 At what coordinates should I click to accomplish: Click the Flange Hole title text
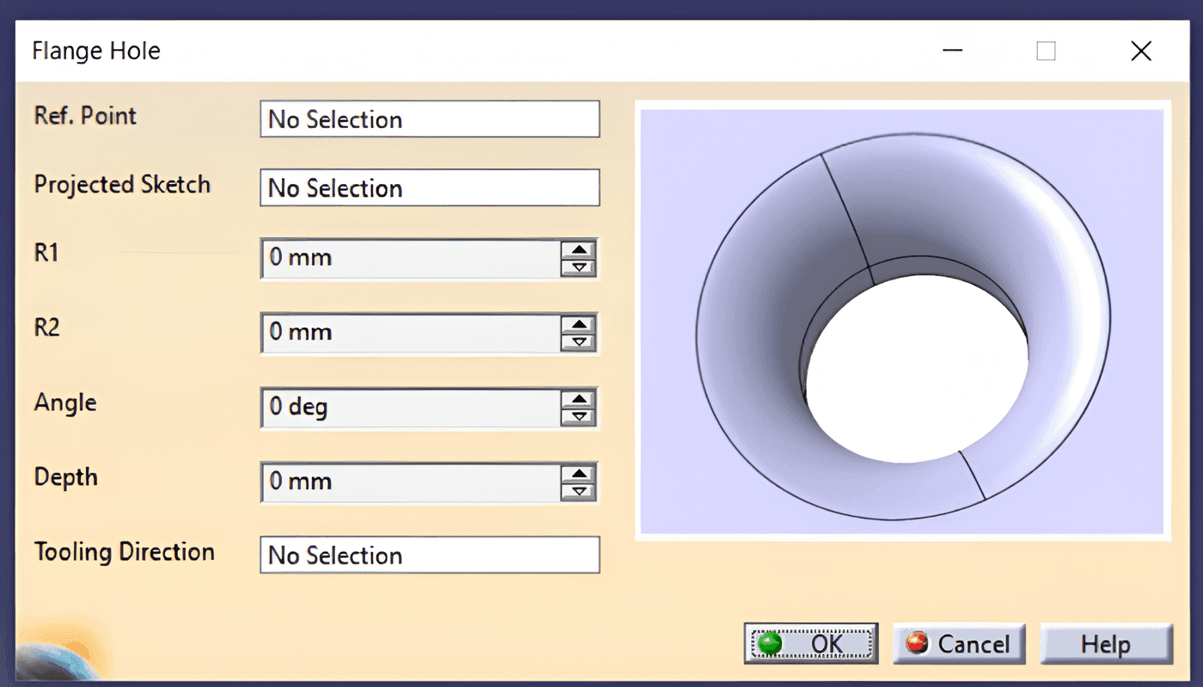tap(96, 51)
